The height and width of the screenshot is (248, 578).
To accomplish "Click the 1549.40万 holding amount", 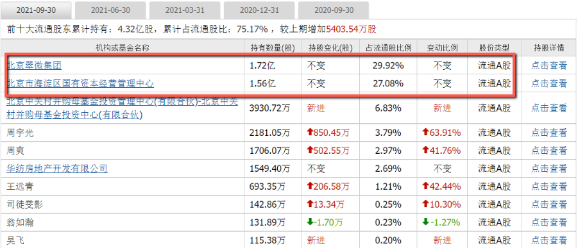I will pyautogui.click(x=270, y=169).
